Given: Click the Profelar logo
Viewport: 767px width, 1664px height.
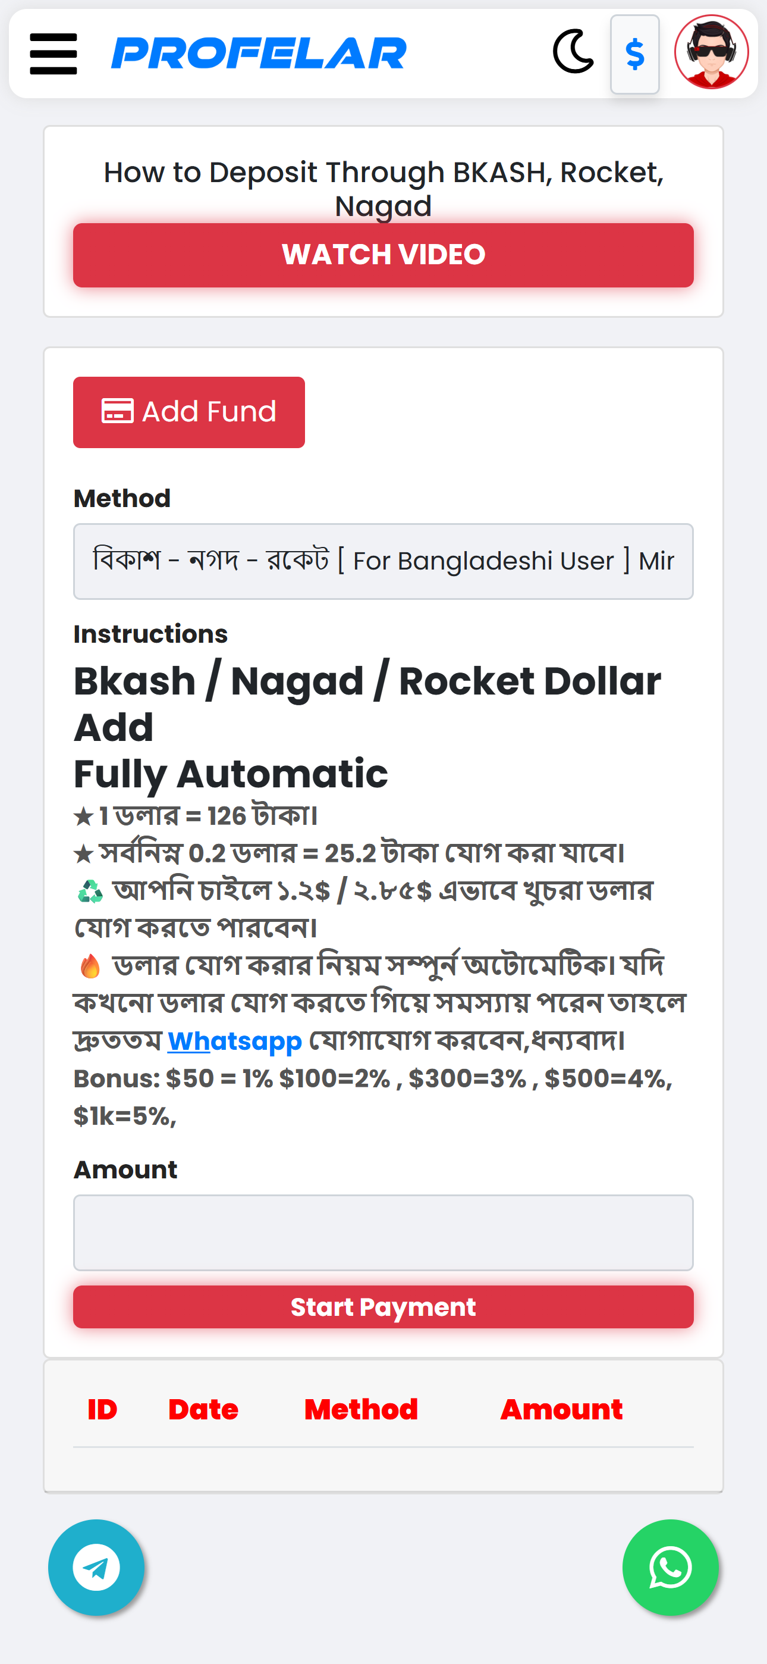Looking at the screenshot, I should (259, 53).
